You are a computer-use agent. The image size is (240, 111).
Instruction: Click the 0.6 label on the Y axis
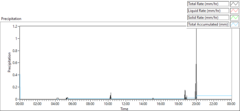click(x=16, y=63)
